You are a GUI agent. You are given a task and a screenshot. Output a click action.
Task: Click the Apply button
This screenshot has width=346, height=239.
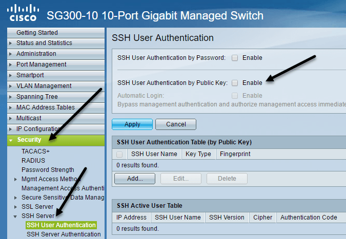(x=132, y=124)
